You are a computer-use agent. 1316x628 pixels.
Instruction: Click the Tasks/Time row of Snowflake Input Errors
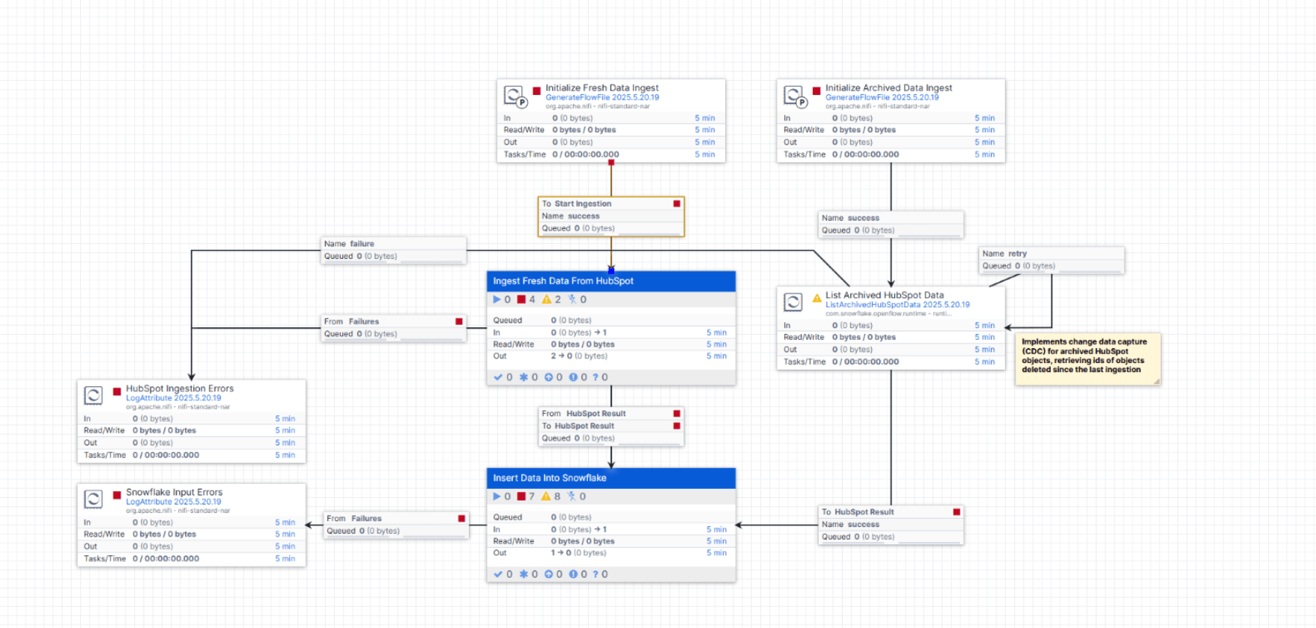point(192,559)
